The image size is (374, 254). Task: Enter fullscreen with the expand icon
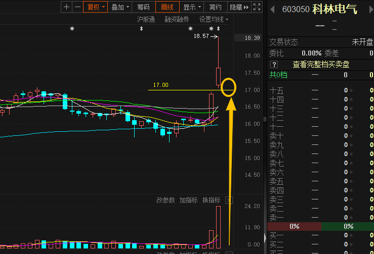pos(257,7)
